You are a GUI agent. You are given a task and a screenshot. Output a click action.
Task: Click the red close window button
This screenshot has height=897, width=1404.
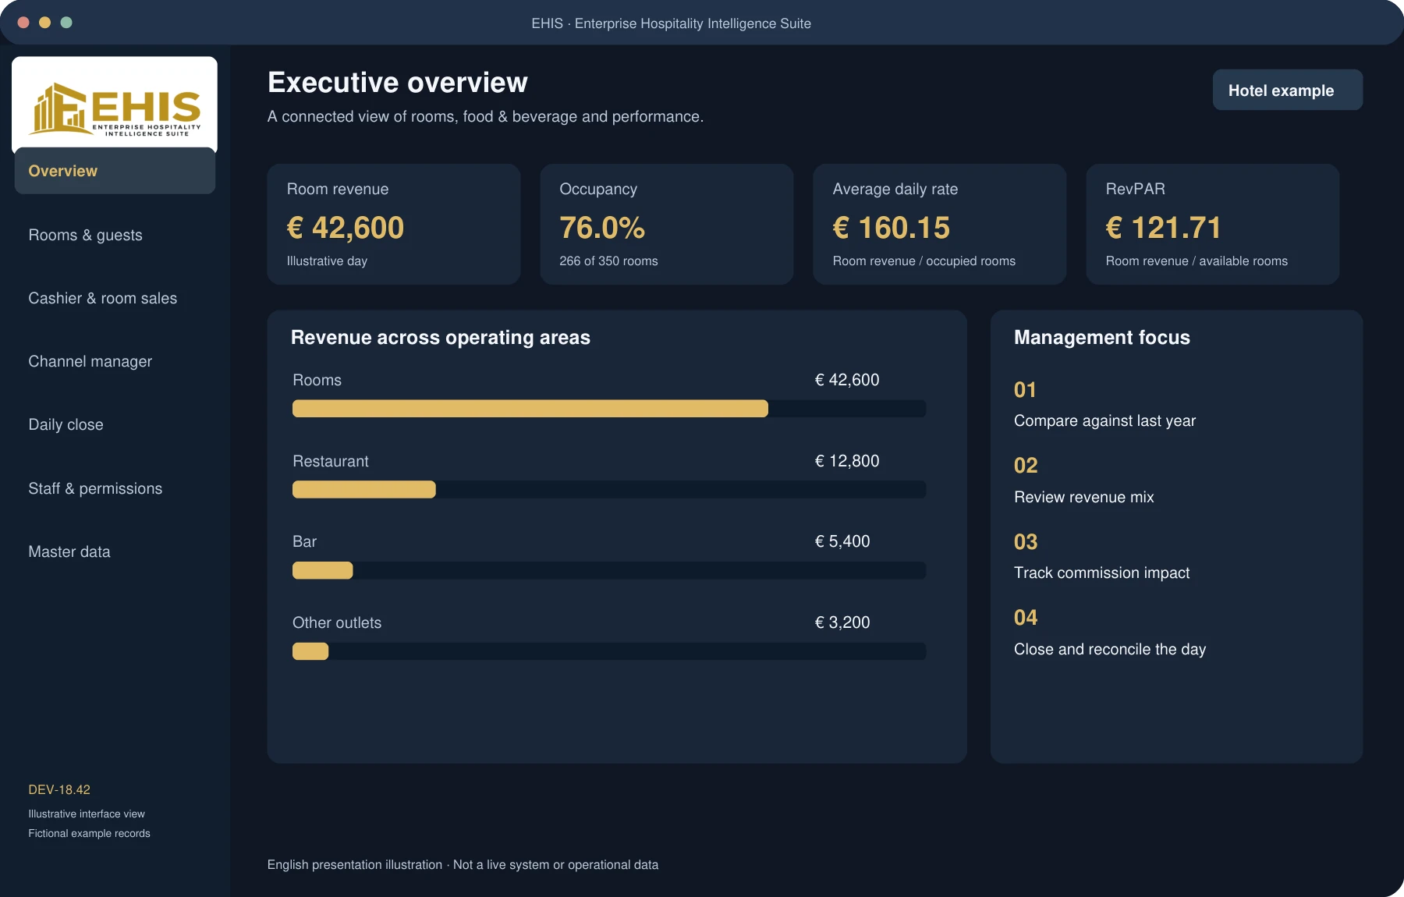(x=23, y=23)
